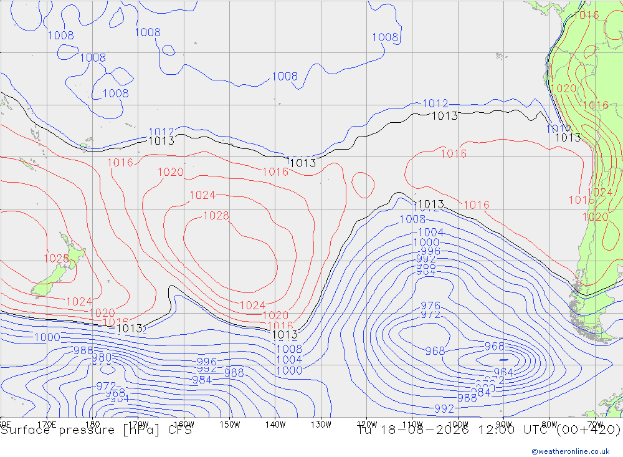Click the 964 label inside the deepest low

click(x=503, y=373)
